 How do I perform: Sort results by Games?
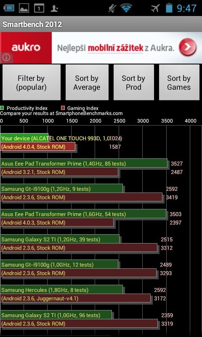pos(179,82)
